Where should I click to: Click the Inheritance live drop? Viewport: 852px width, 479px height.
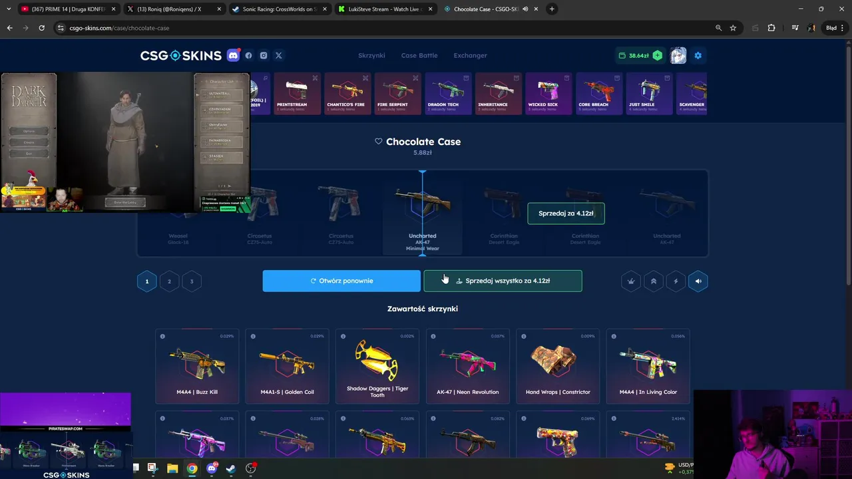click(x=498, y=94)
